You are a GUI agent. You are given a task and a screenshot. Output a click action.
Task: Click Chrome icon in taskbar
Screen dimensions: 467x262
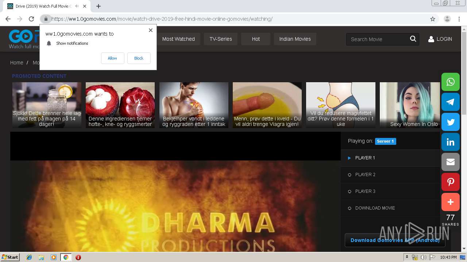click(x=66, y=257)
